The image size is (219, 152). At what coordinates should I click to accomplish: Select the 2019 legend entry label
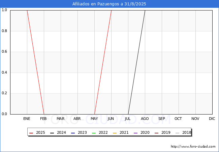click(x=166, y=133)
